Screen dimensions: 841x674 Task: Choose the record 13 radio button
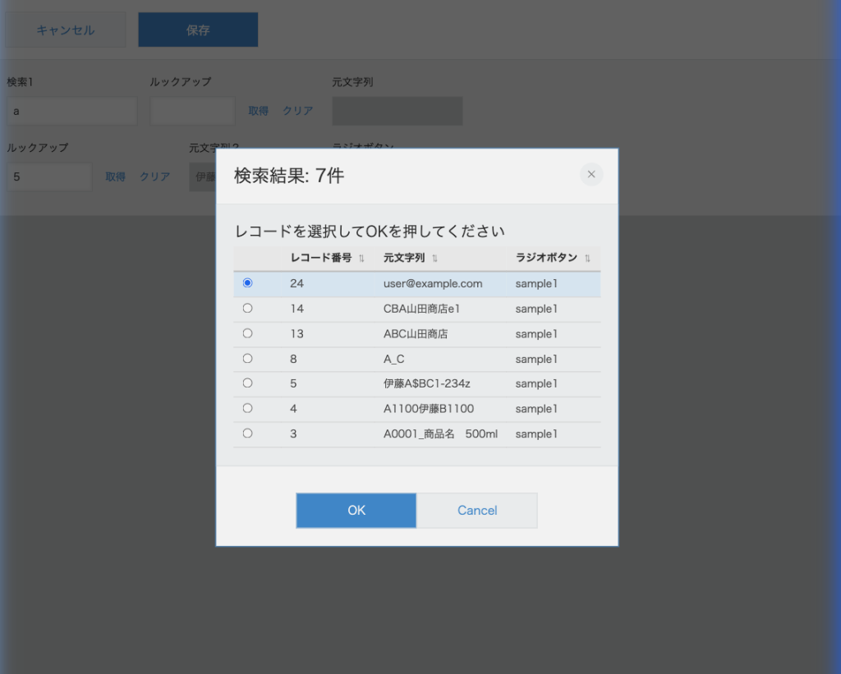(x=248, y=333)
